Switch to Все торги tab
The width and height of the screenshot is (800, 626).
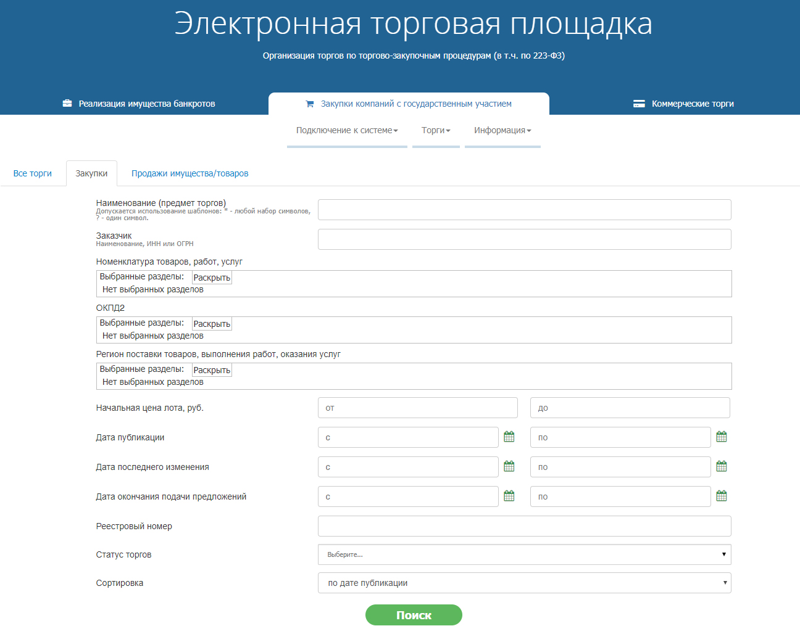[x=33, y=173]
